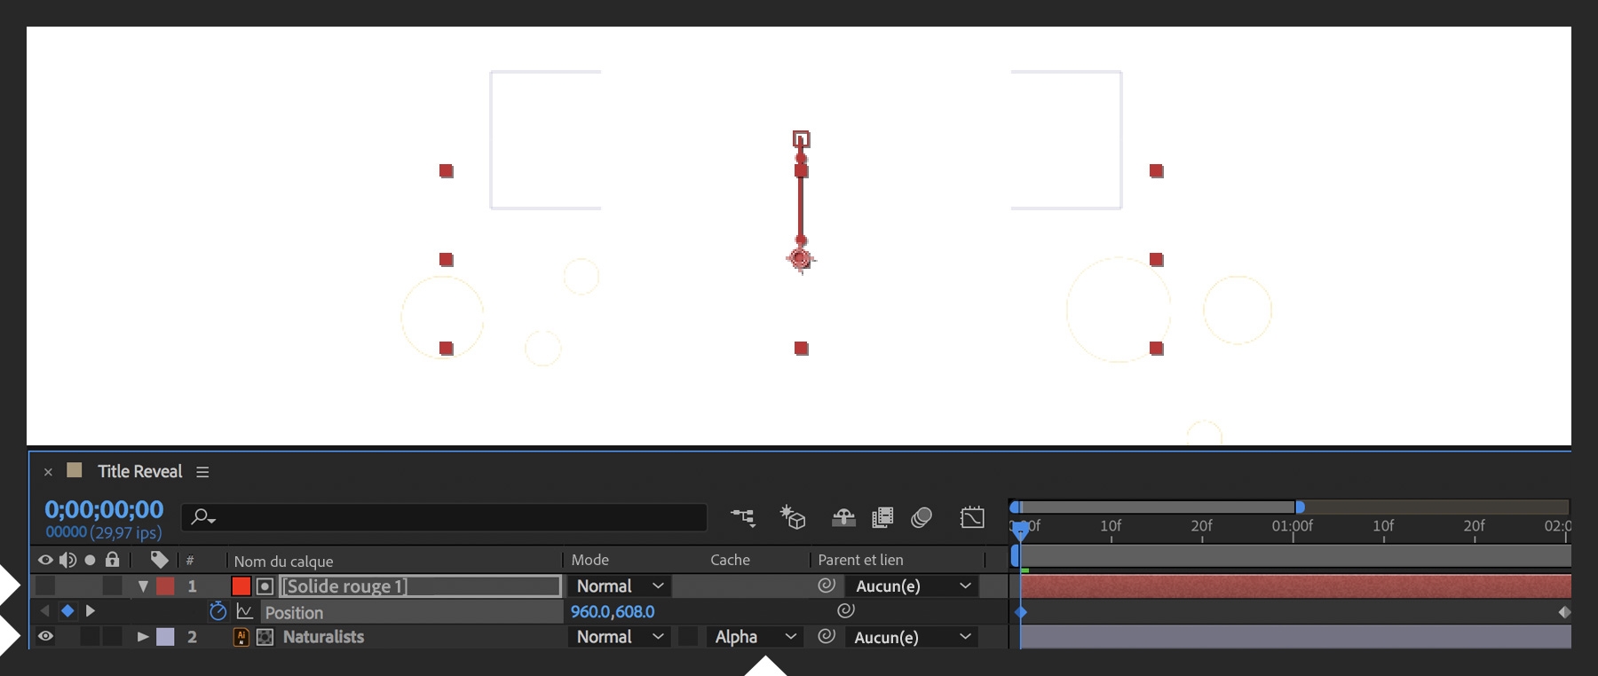This screenshot has width=1598, height=676.
Task: Open the search options magnifier dropdown
Action: click(x=203, y=516)
